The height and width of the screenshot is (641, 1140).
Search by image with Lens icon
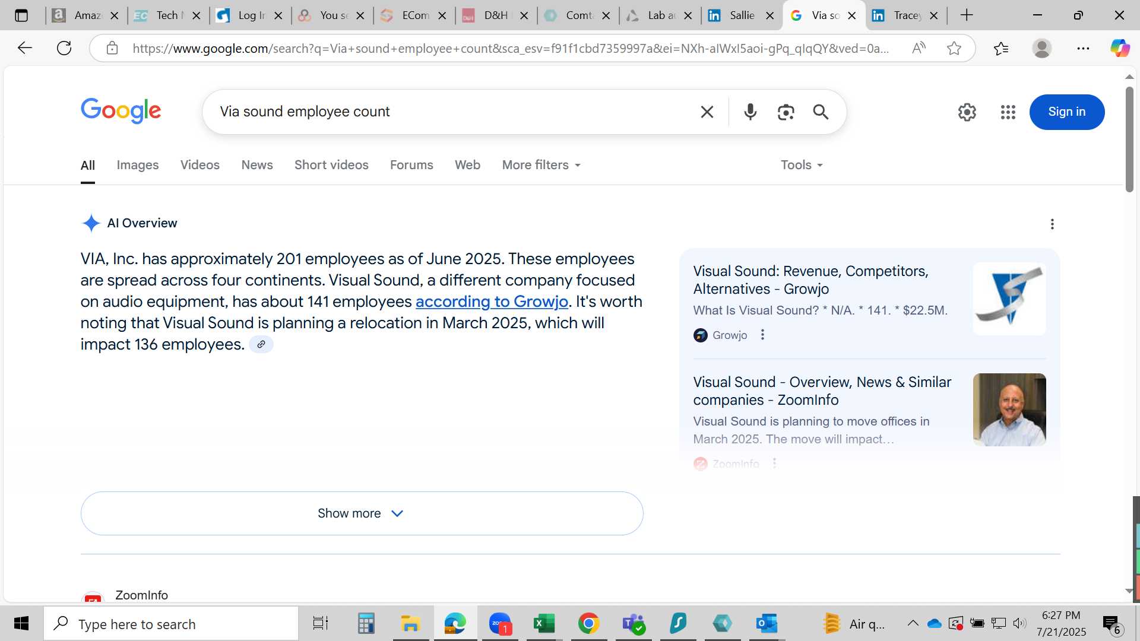(x=786, y=112)
